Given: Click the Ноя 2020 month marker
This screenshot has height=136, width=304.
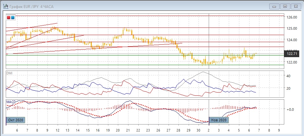Looking at the screenshot, I should [219, 120].
